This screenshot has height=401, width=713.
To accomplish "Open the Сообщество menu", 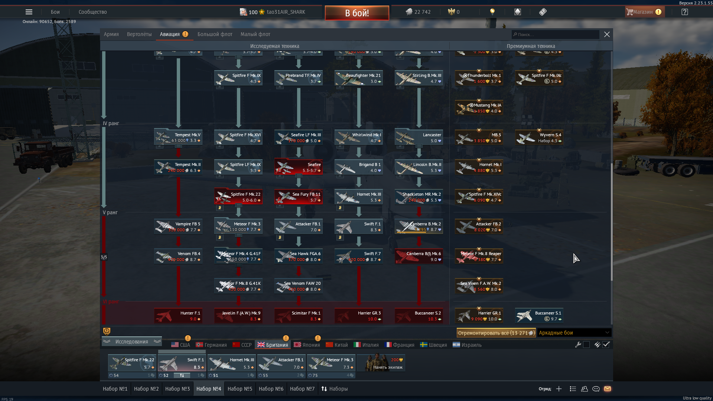I will click(93, 12).
